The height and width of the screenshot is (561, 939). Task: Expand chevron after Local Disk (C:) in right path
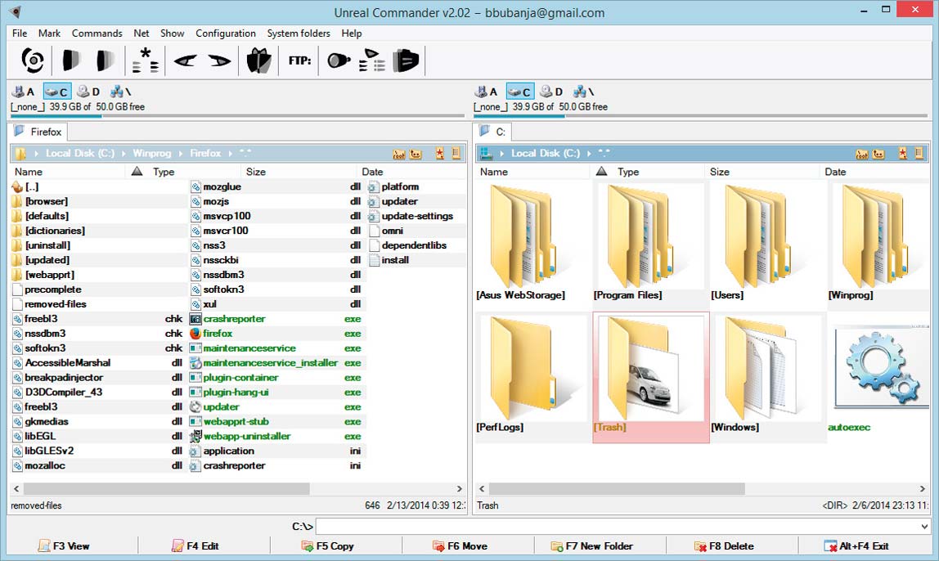pyautogui.click(x=589, y=154)
